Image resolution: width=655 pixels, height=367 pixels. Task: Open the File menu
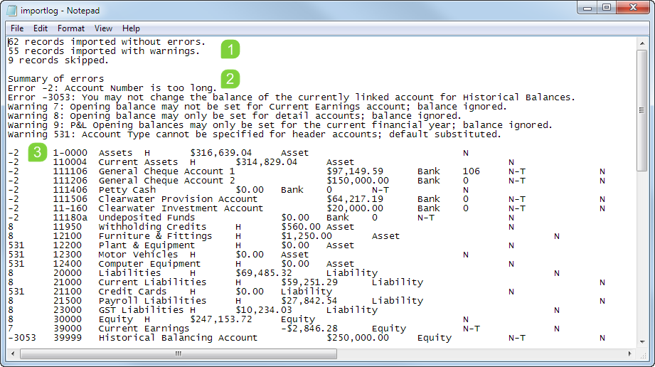pos(17,28)
